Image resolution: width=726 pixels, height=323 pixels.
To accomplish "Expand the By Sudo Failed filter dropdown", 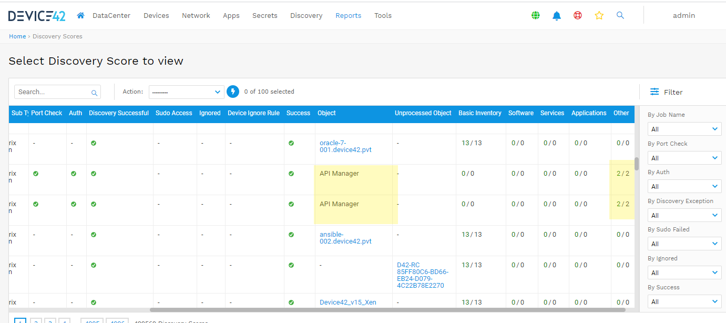I will click(x=684, y=244).
